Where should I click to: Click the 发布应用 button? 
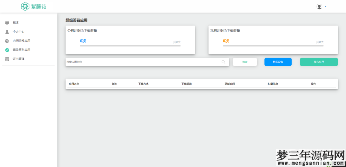point(319,62)
